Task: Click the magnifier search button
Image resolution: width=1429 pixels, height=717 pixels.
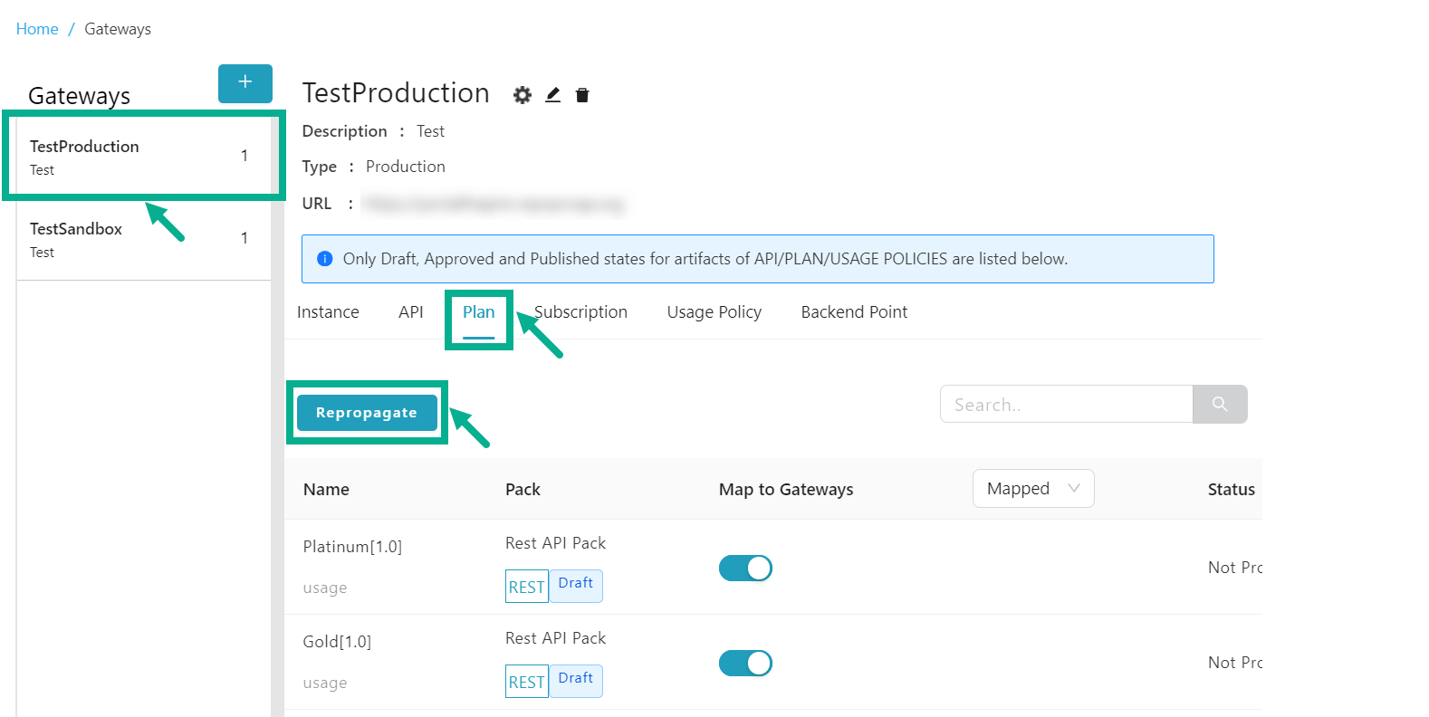Action: click(1219, 404)
